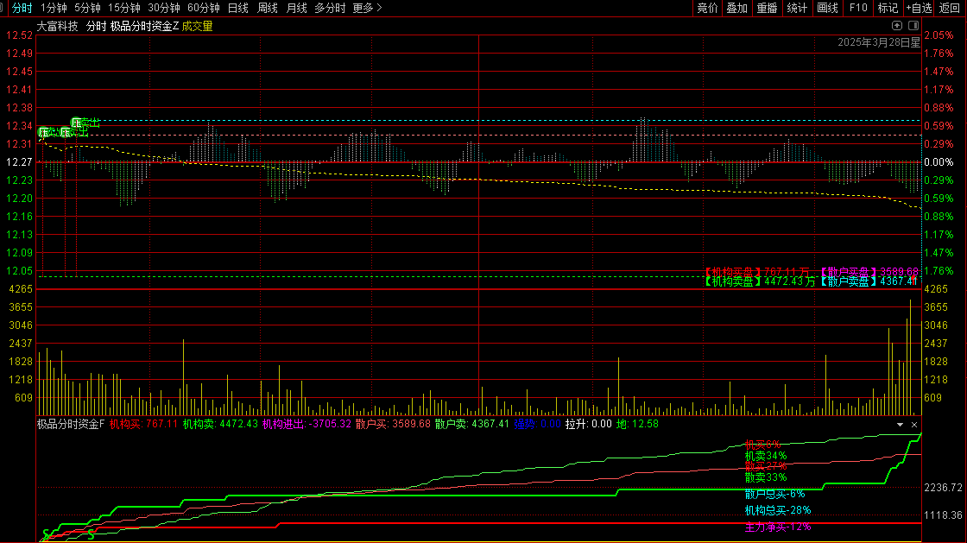Click the 机构总买-28% label
This screenshot has height=543, width=967.
click(778, 510)
